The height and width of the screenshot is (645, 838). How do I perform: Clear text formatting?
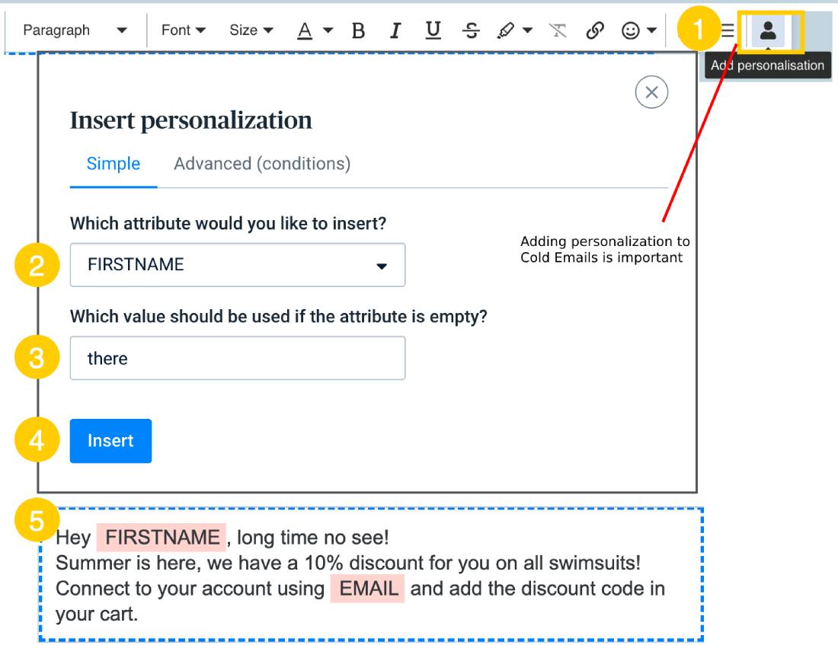[558, 30]
